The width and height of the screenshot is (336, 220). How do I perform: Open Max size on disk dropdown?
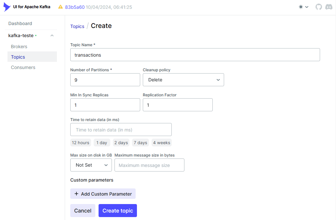(91, 165)
